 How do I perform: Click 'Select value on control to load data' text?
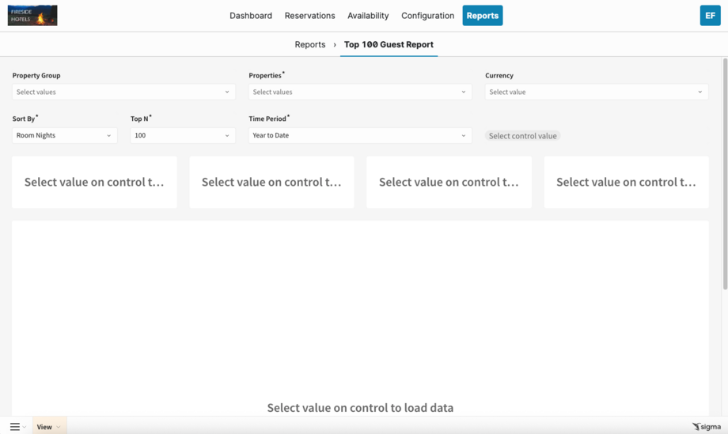pyautogui.click(x=360, y=408)
